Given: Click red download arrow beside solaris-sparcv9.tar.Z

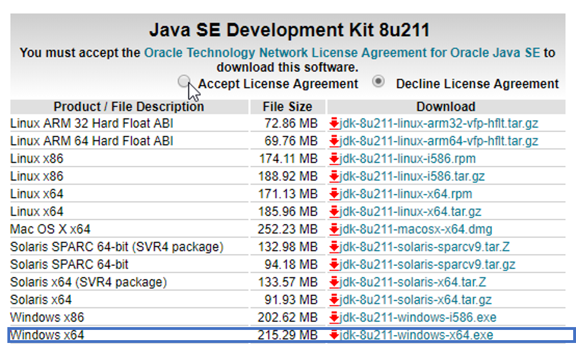Looking at the screenshot, I should coord(334,247).
